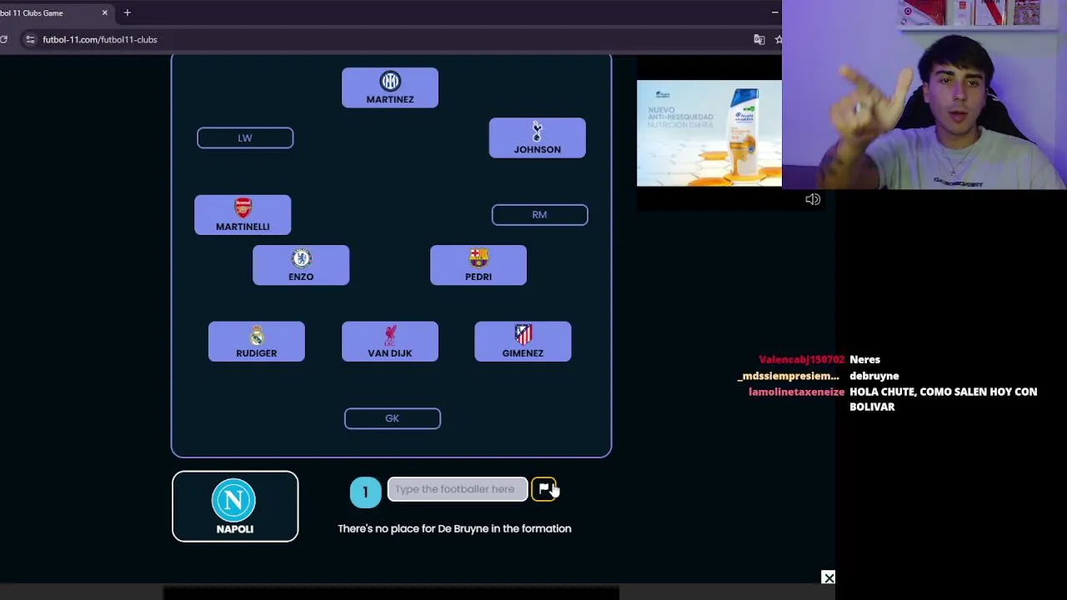Select the empty LW position slot
1067x600 pixels.
[245, 138]
